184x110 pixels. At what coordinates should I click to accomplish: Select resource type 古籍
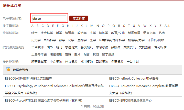(x=68, y=54)
